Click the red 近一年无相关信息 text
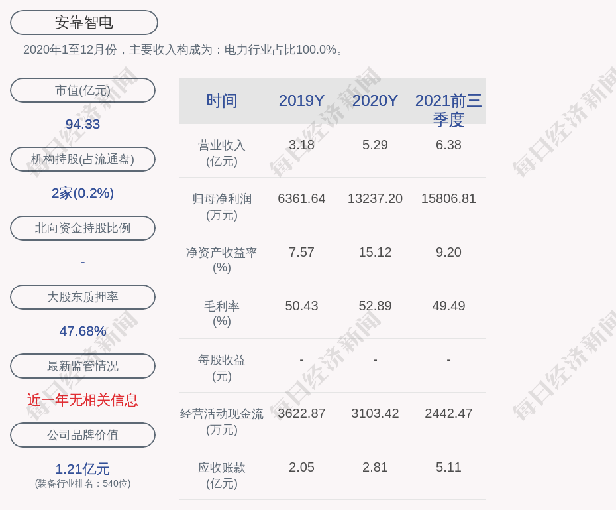 [83, 400]
